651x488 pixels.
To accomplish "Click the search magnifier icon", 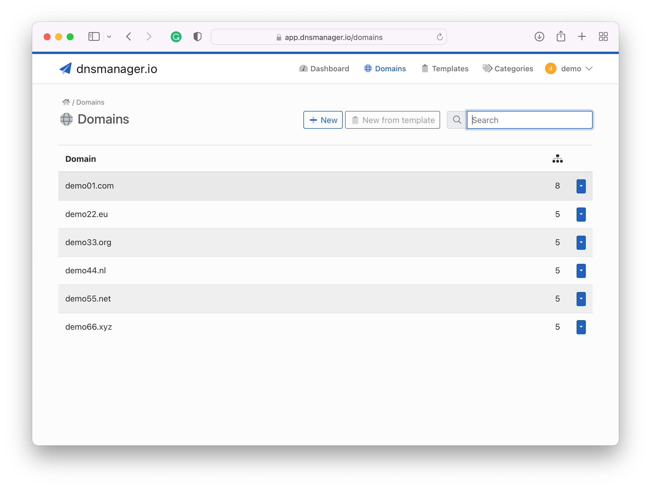I will pos(457,120).
